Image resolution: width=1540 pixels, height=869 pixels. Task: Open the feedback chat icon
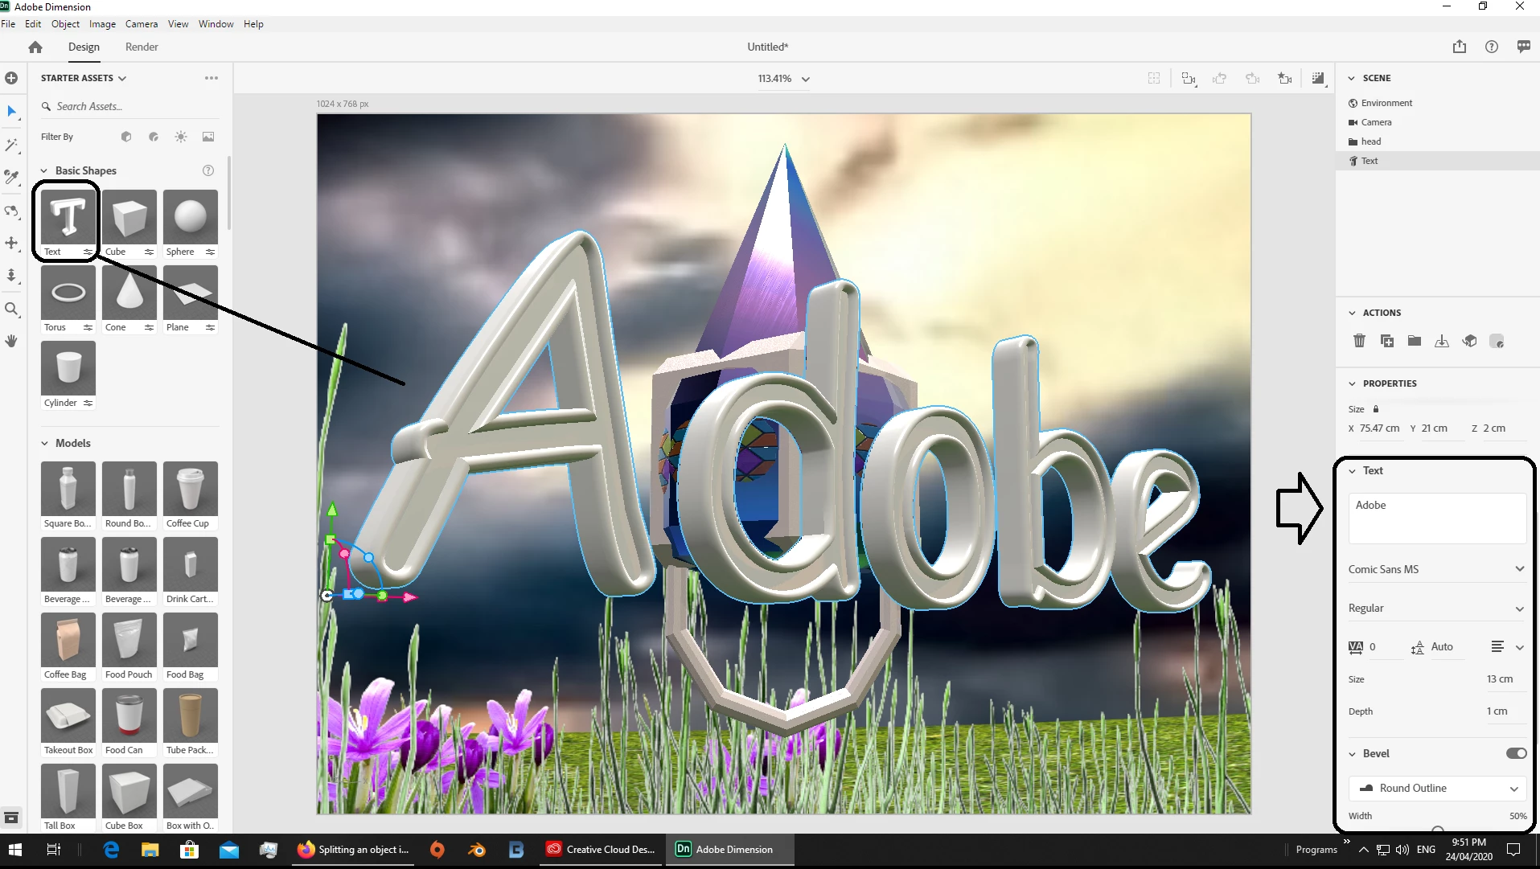pyautogui.click(x=1524, y=47)
